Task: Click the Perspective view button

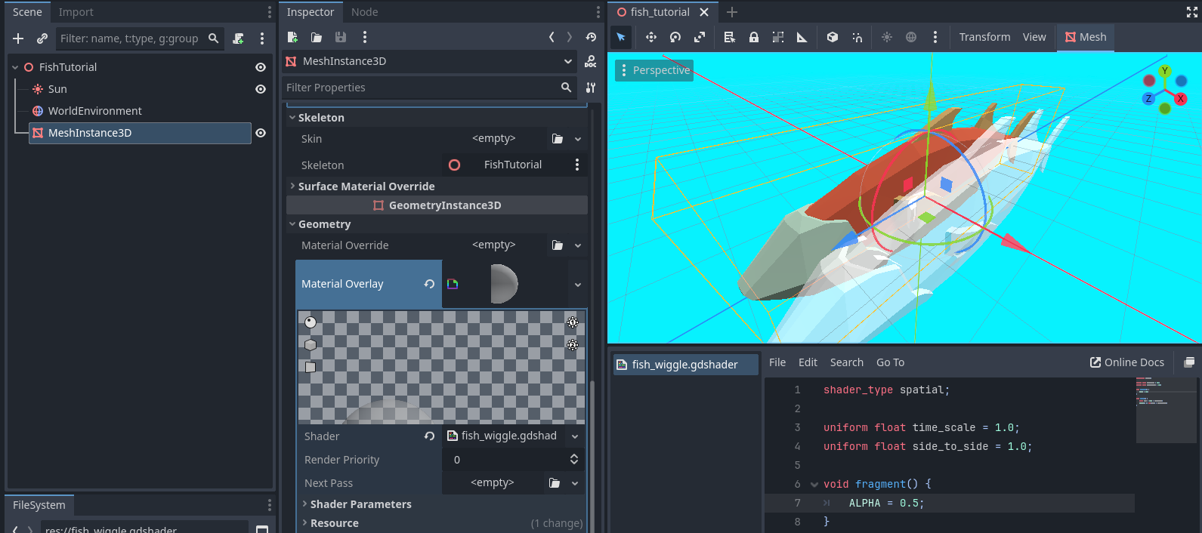Action: pos(654,70)
